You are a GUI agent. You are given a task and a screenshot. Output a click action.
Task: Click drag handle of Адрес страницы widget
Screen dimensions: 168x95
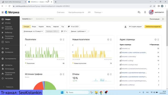click(158, 40)
